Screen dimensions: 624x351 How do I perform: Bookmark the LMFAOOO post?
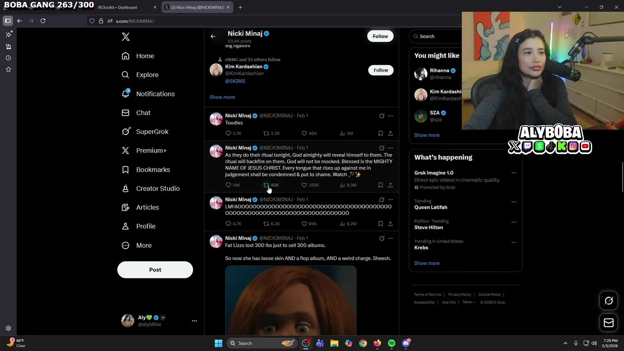[381, 224]
